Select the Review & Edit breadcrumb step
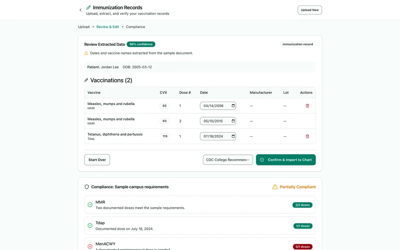Viewport: 400px width, 250px height. pos(107,27)
